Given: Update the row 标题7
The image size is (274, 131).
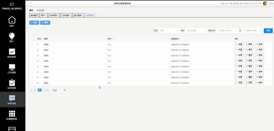Looking at the screenshot, I should (249, 50).
